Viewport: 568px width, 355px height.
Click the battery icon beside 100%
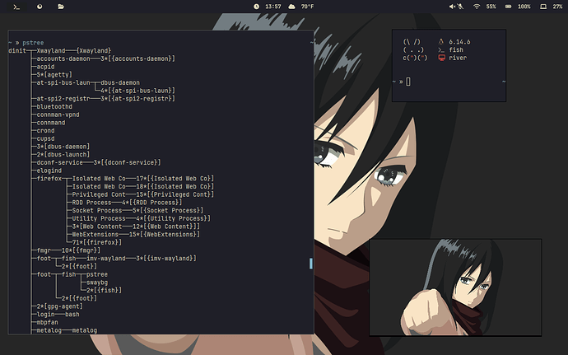(x=508, y=7)
